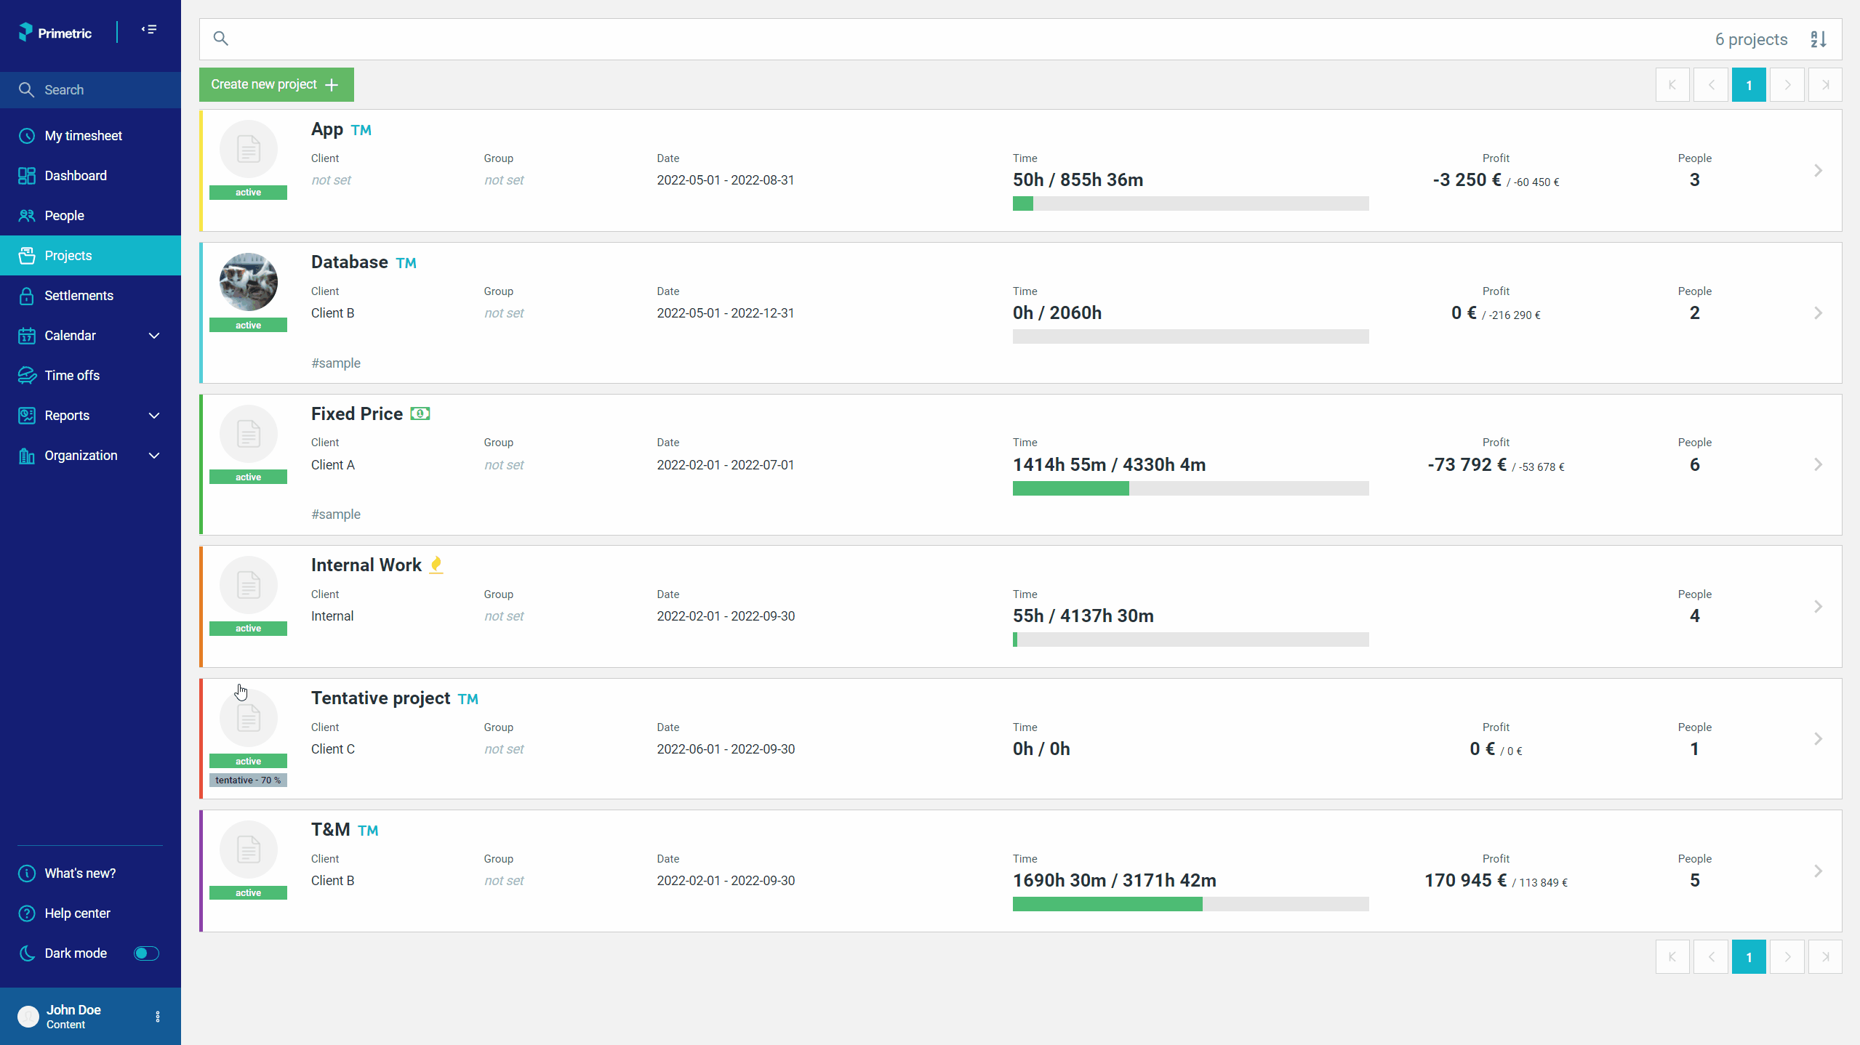This screenshot has height=1045, width=1860.
Task: Click the T&M project title
Action: (331, 829)
